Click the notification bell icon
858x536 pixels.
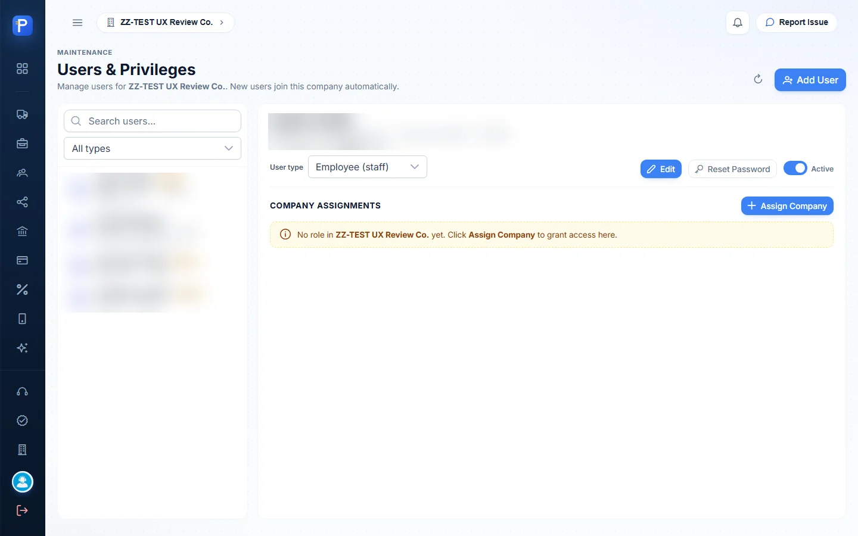click(738, 23)
